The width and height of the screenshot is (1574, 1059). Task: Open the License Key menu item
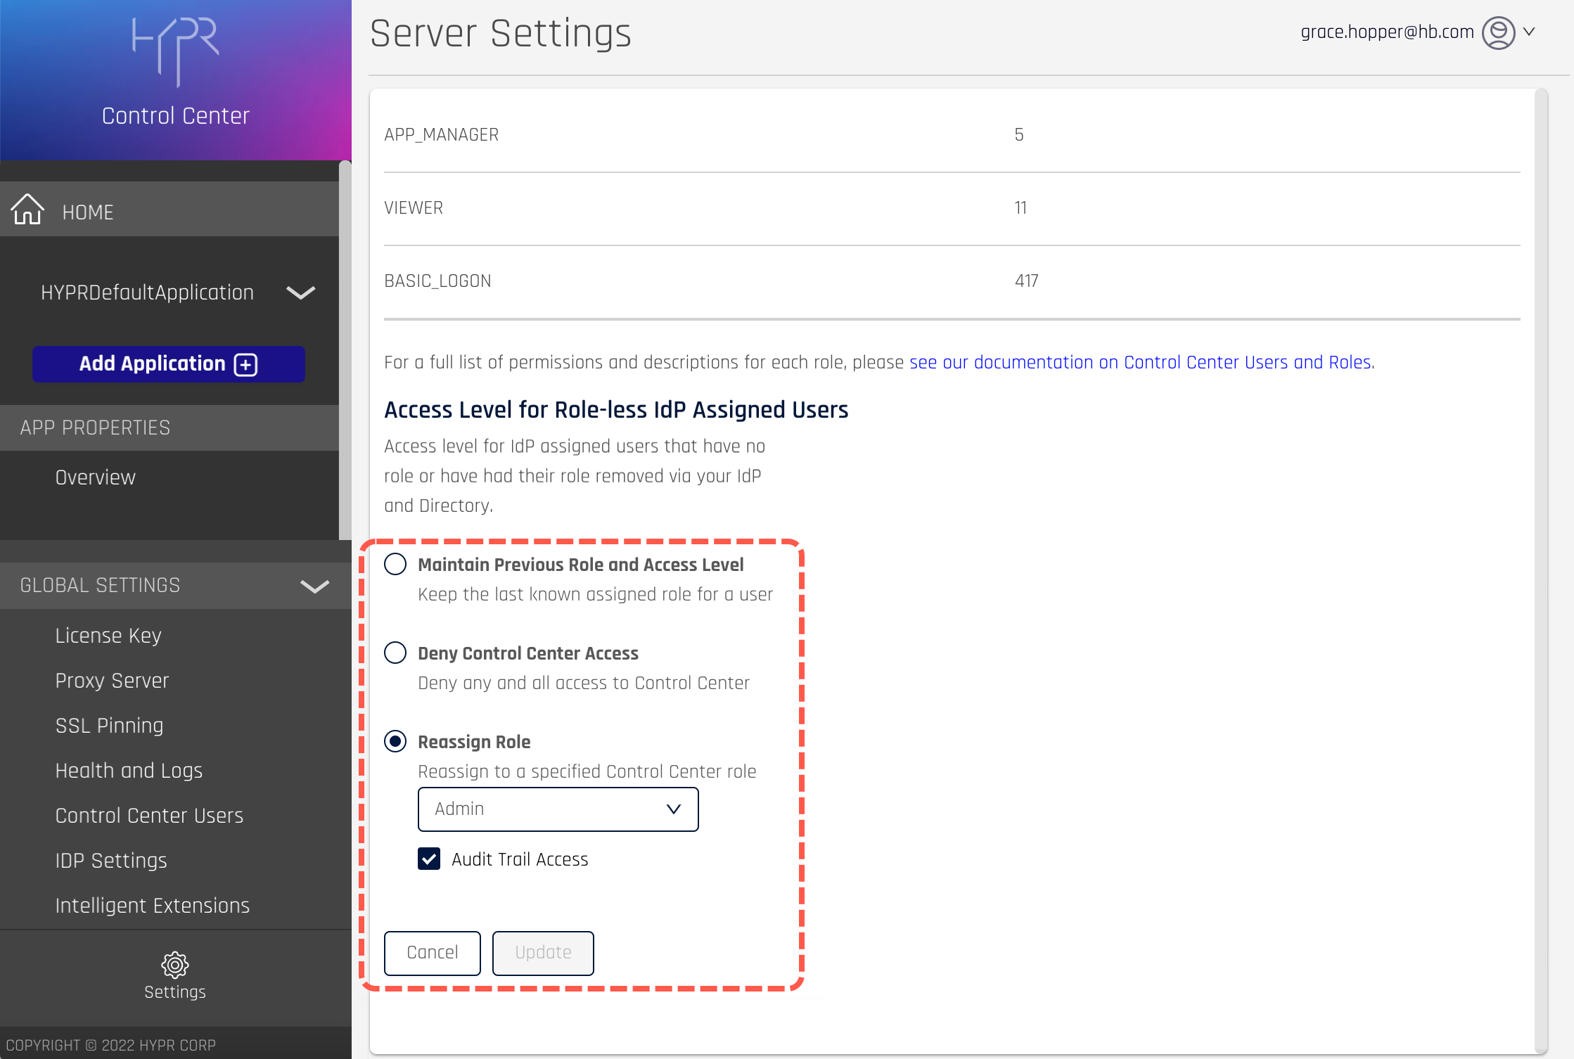[x=108, y=635]
